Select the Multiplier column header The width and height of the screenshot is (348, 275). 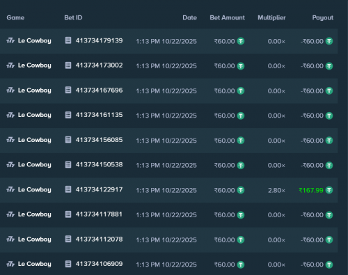click(271, 17)
